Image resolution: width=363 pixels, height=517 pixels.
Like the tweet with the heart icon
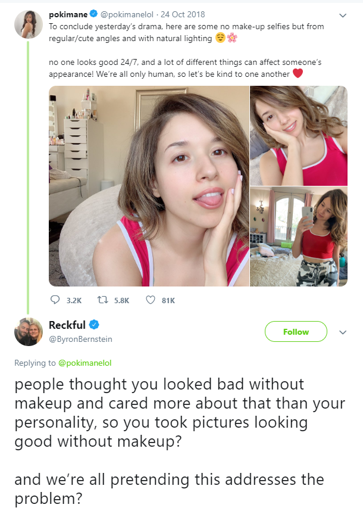(x=151, y=300)
